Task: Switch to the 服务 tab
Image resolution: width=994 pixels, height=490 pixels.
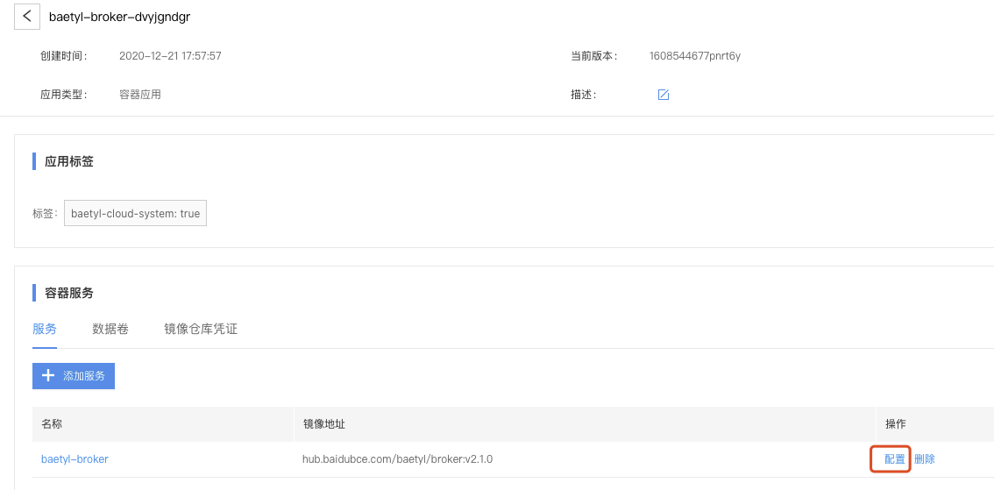Action: pos(45,329)
